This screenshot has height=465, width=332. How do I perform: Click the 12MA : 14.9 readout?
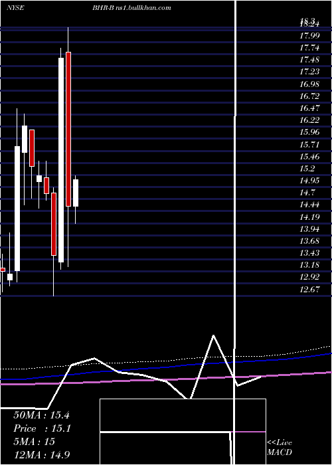coord(41,454)
